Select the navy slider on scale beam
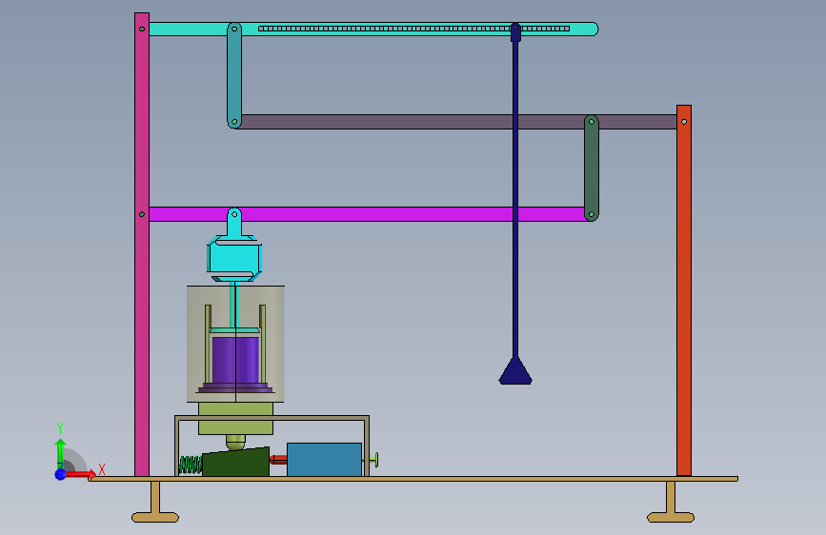The image size is (826, 535). click(515, 32)
